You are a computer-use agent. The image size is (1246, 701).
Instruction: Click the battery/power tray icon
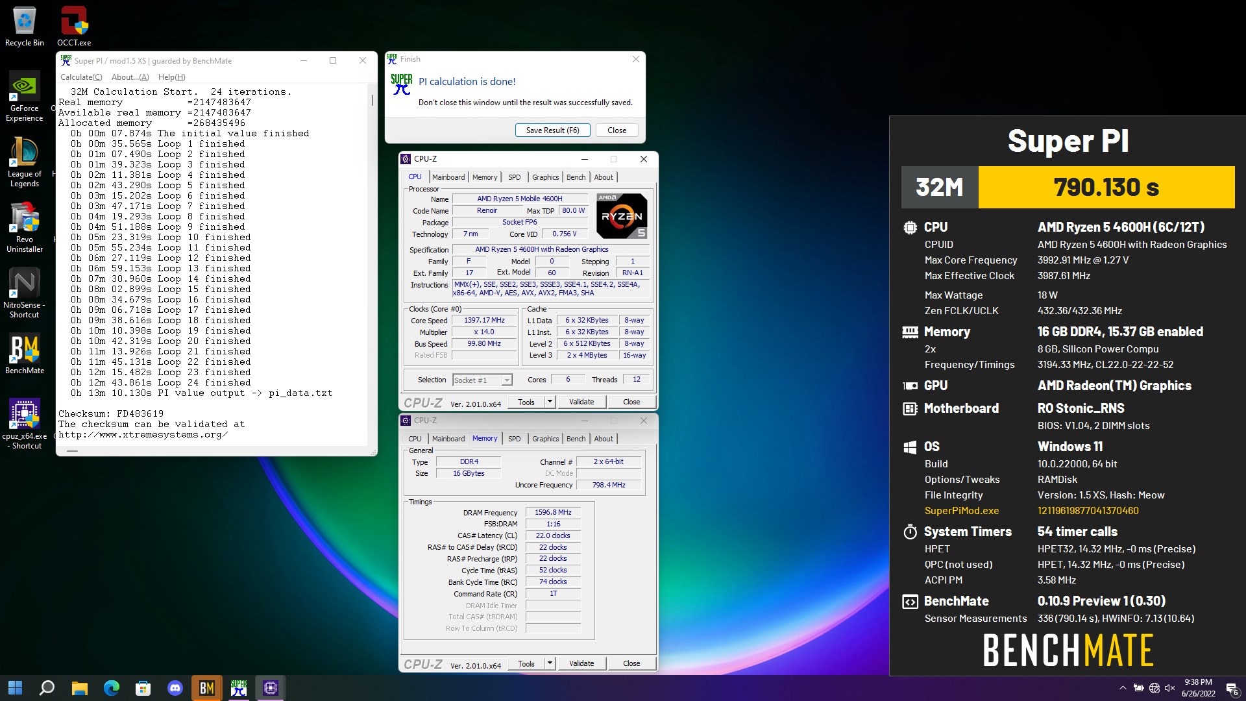coord(1139,688)
